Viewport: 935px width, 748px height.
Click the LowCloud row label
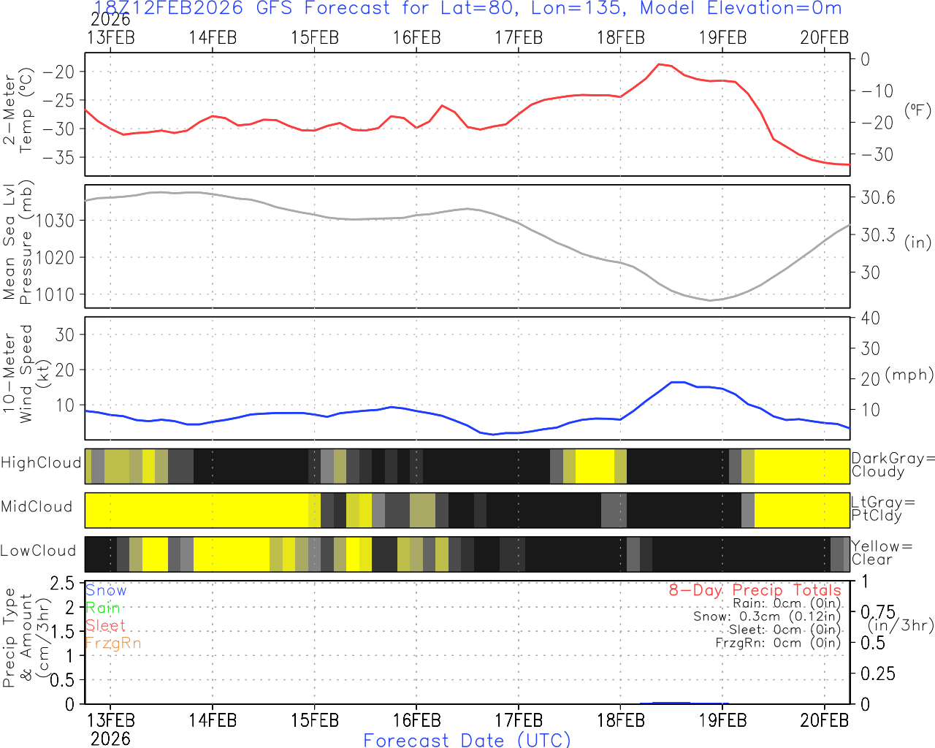[38, 551]
